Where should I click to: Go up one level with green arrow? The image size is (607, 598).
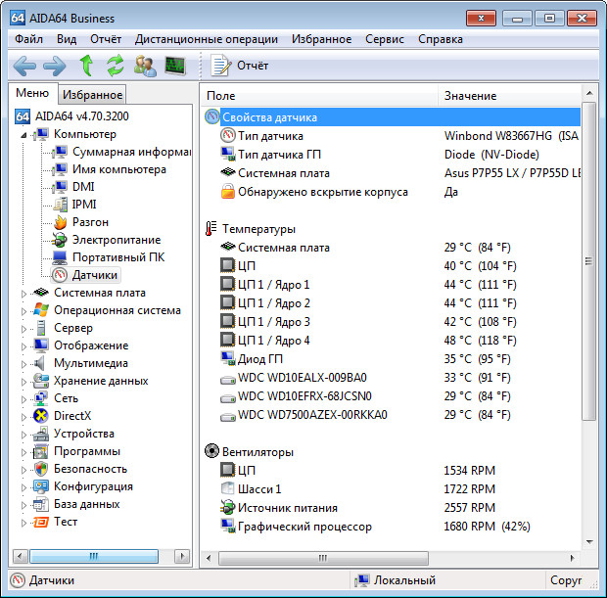tap(86, 66)
